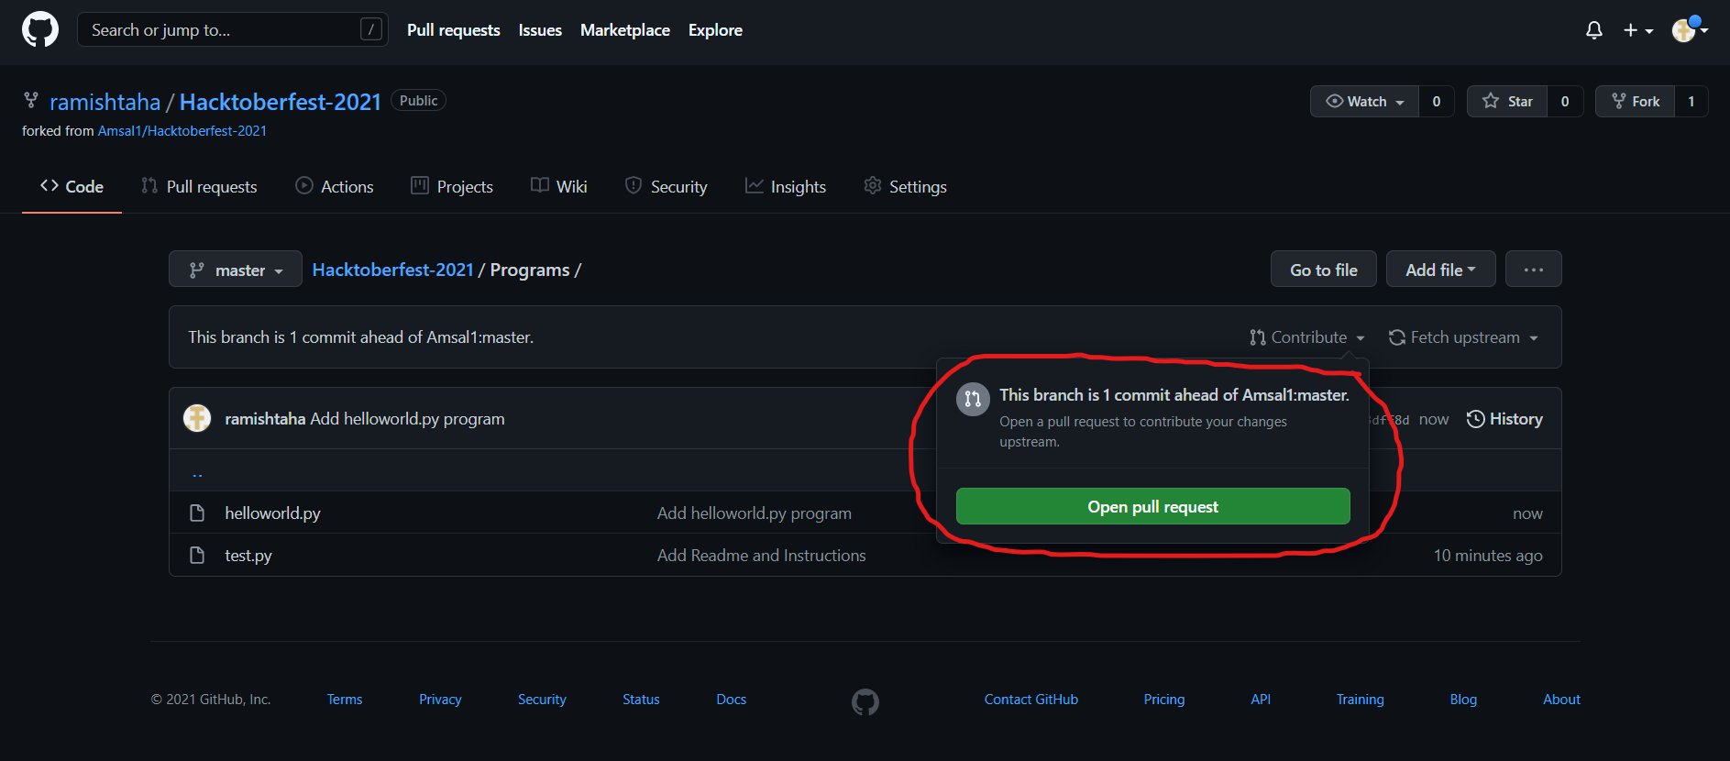1730x761 pixels.
Task: Open Add Readme and Instructions commit
Action: click(762, 556)
